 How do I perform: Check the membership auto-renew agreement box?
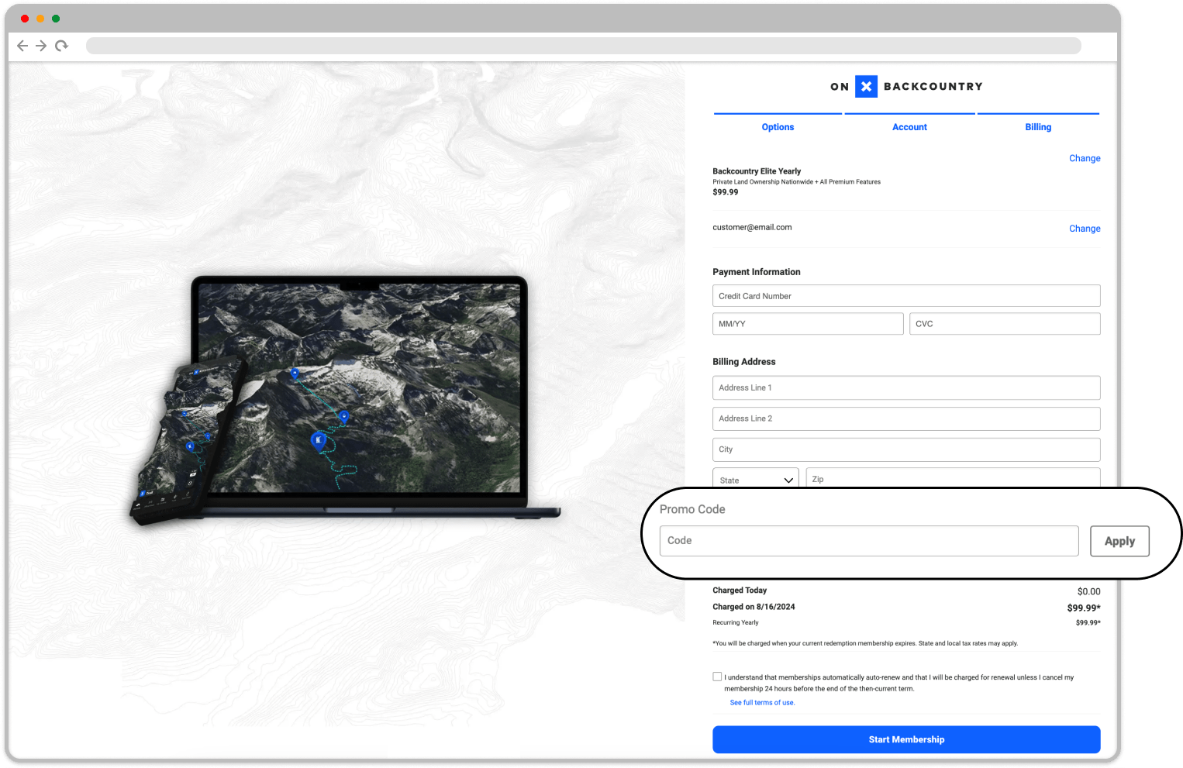point(718,677)
